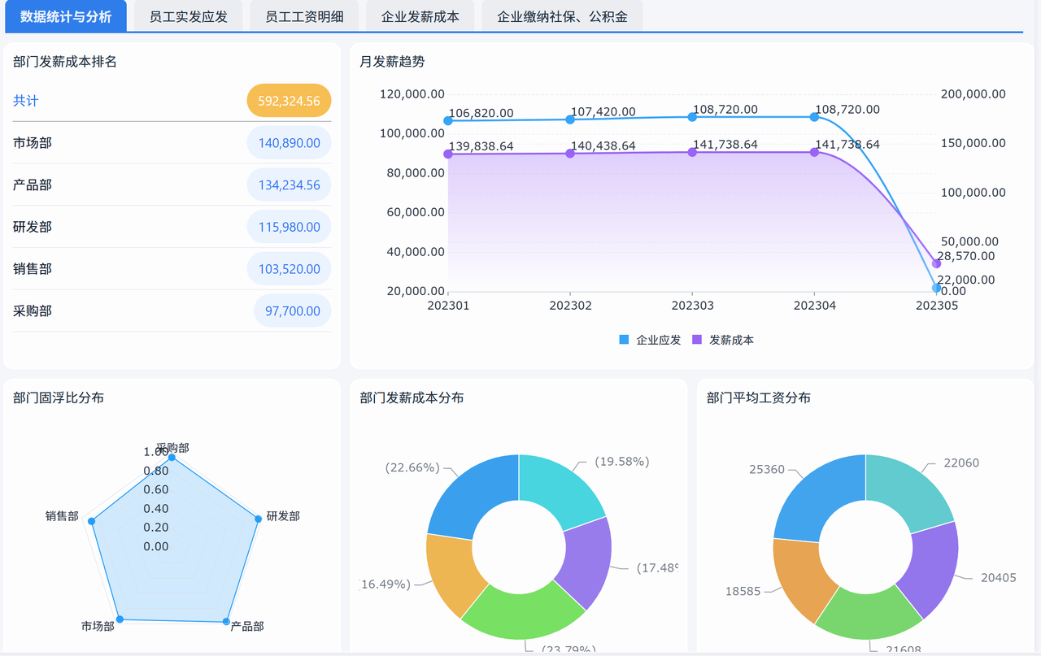The image size is (1041, 656).
Task: Click the 采购部 97,700.00 value badge
Action: point(292,311)
